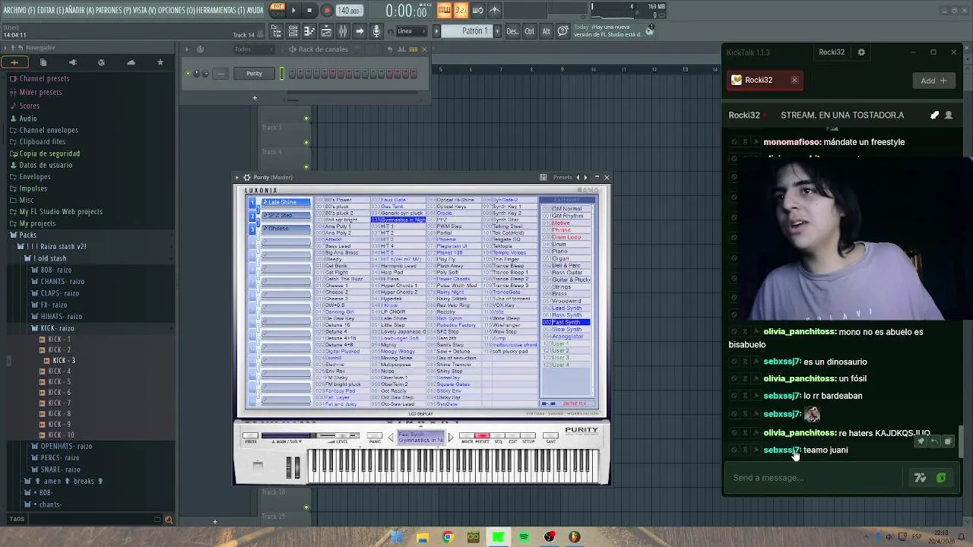Viewport: 973px width, 547px height.
Task: Toggle the Purity channel mute LED
Action: tap(188, 74)
